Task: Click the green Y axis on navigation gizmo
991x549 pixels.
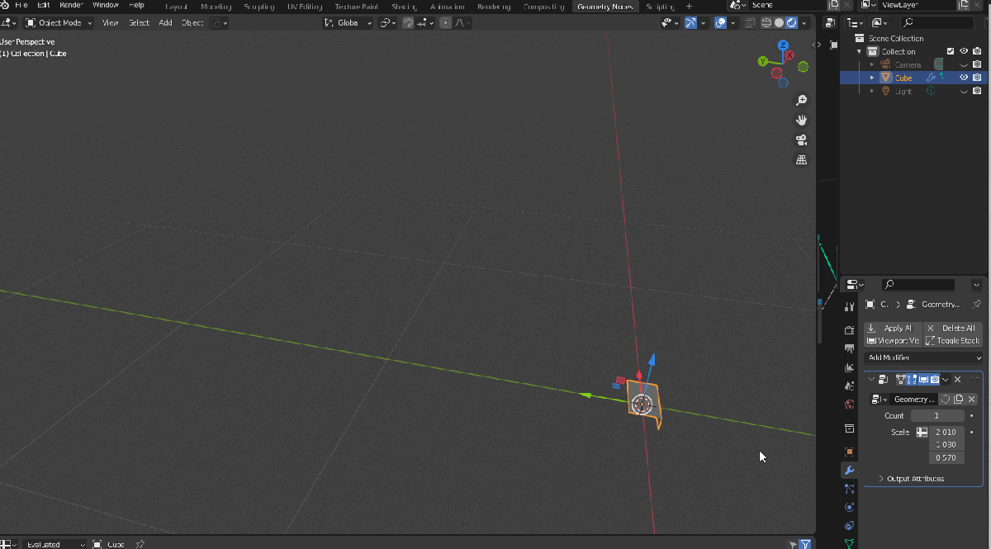Action: 763,60
